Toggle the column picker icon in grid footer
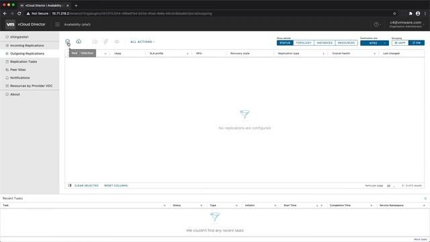 pyautogui.click(x=70, y=186)
